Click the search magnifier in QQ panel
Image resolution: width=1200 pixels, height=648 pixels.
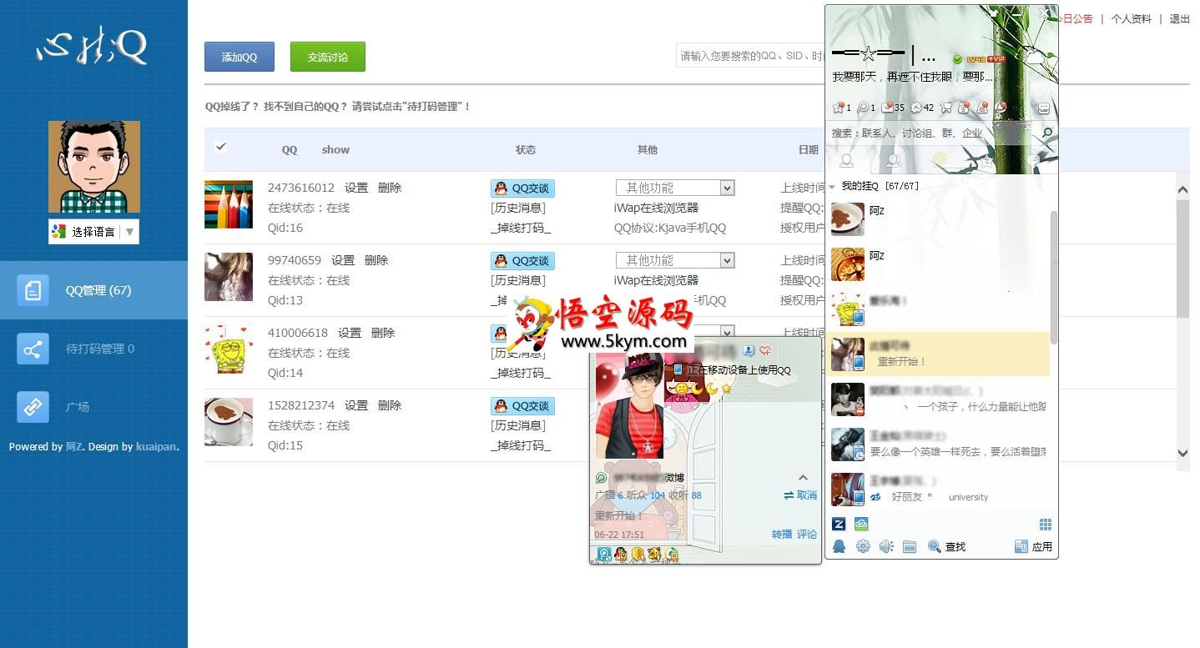pyautogui.click(x=1047, y=133)
